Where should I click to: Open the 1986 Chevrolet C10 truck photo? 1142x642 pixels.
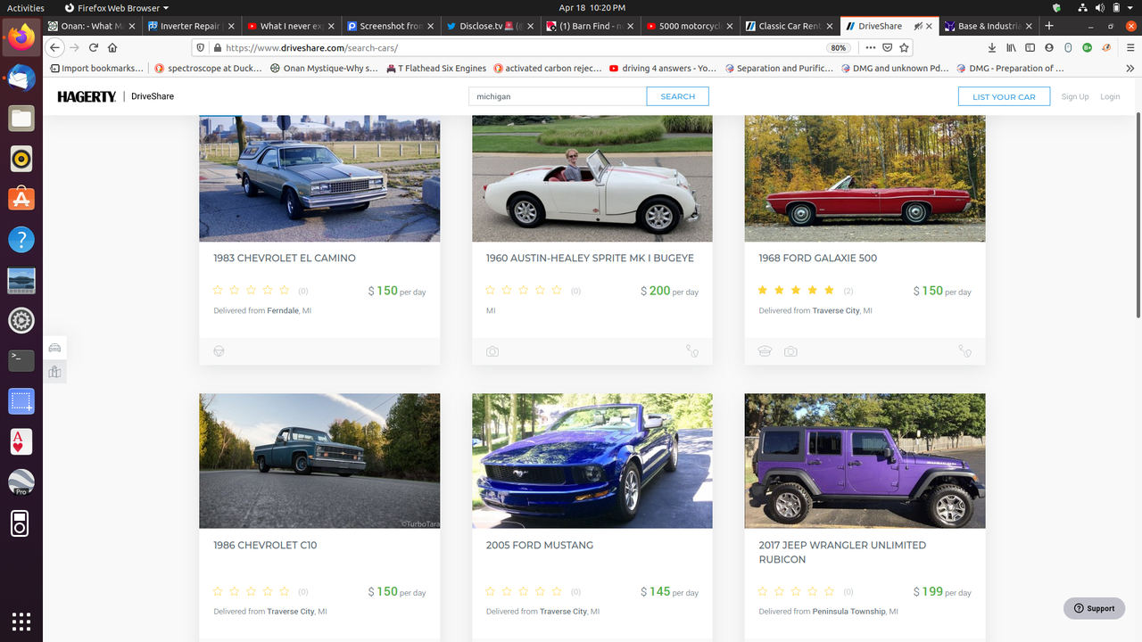click(x=319, y=461)
